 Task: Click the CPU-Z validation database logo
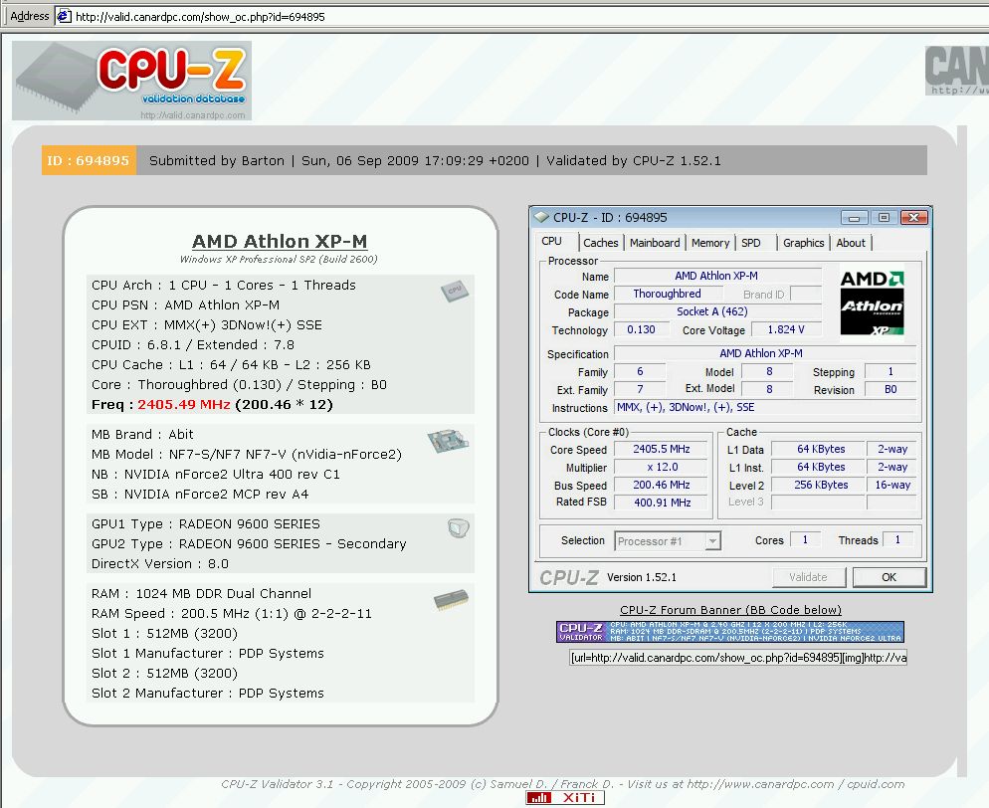(x=131, y=81)
